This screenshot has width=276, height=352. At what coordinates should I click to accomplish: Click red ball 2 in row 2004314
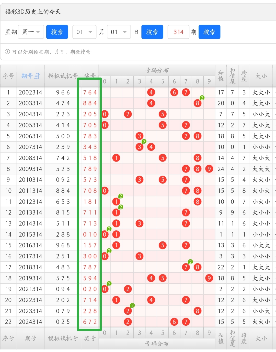[128, 114]
